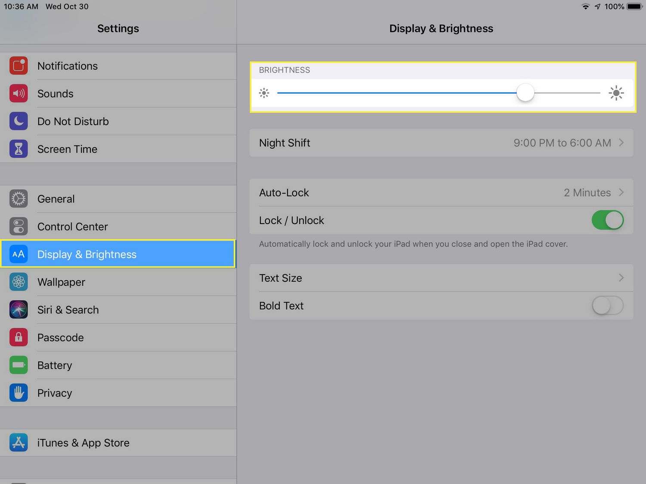Select Control Center in sidebar
Image resolution: width=646 pixels, height=484 pixels.
click(x=72, y=227)
